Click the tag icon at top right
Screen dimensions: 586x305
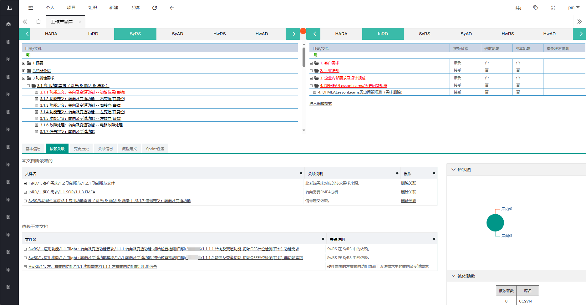click(x=536, y=8)
